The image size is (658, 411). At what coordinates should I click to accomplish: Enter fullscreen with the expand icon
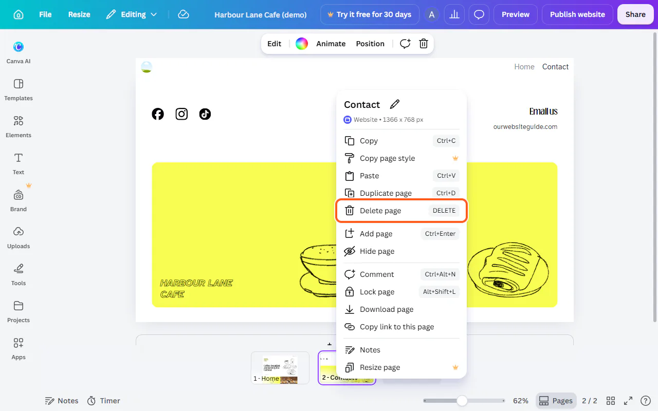coord(628,401)
